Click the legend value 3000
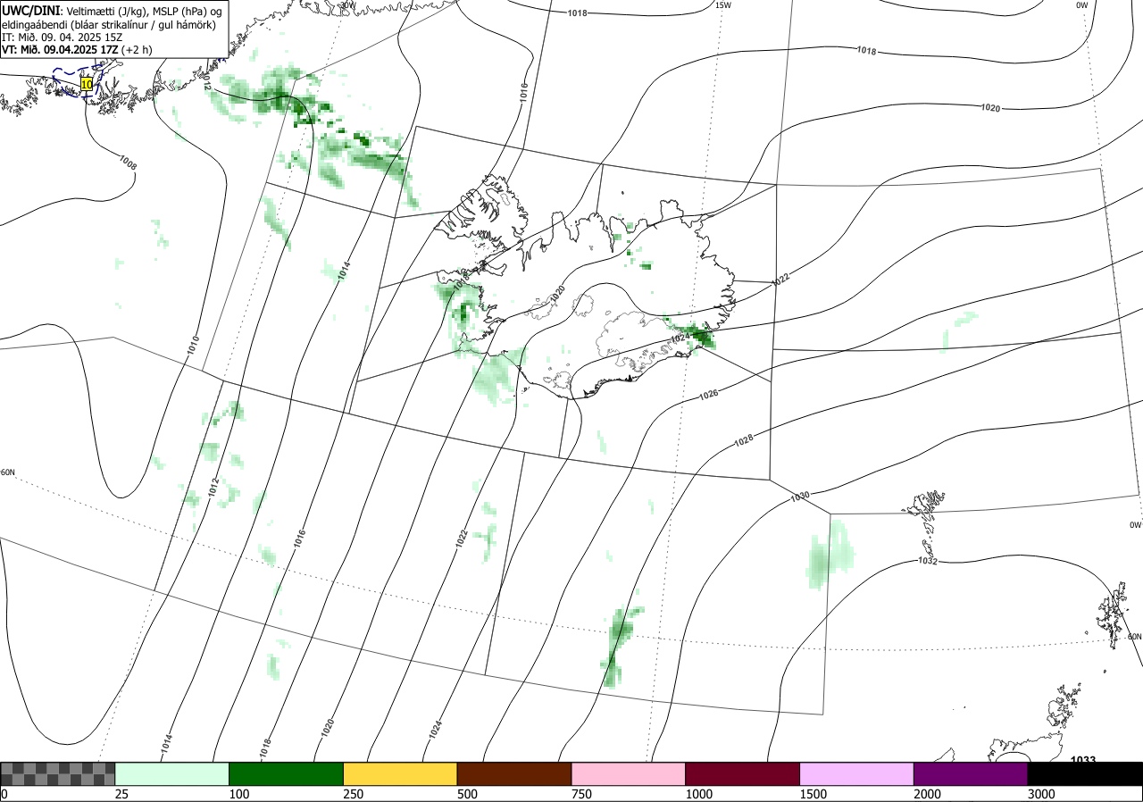1143x802 pixels. [1041, 794]
